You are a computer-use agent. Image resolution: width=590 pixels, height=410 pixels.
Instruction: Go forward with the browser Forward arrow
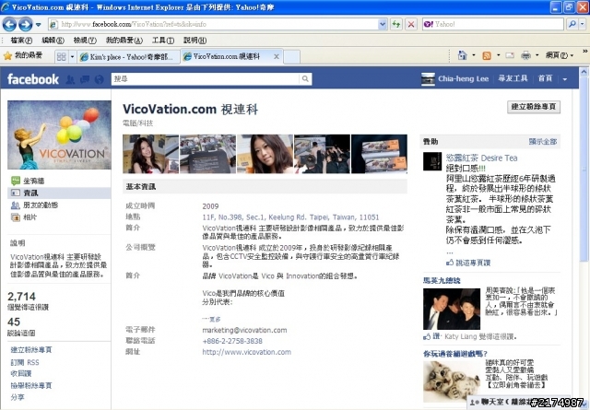[x=26, y=25]
